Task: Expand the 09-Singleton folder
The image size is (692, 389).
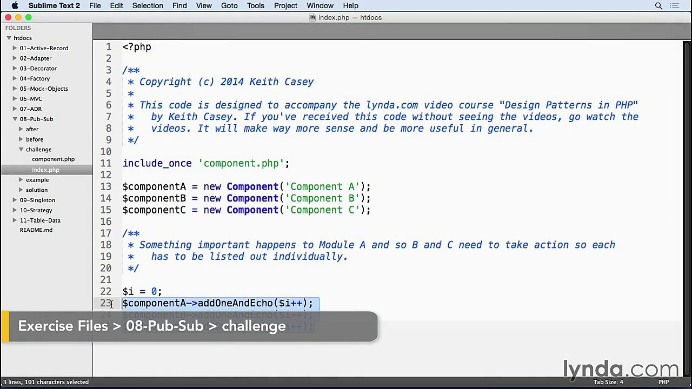Action: pos(15,200)
